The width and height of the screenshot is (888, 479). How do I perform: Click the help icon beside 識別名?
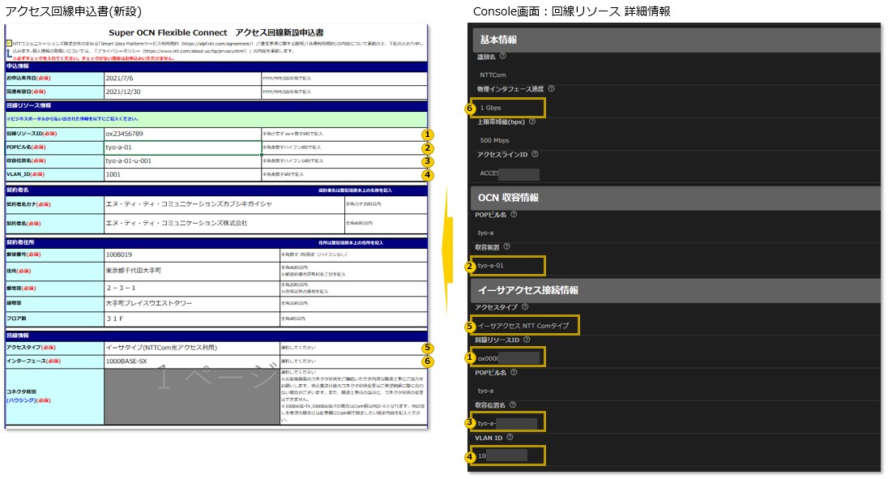click(503, 57)
